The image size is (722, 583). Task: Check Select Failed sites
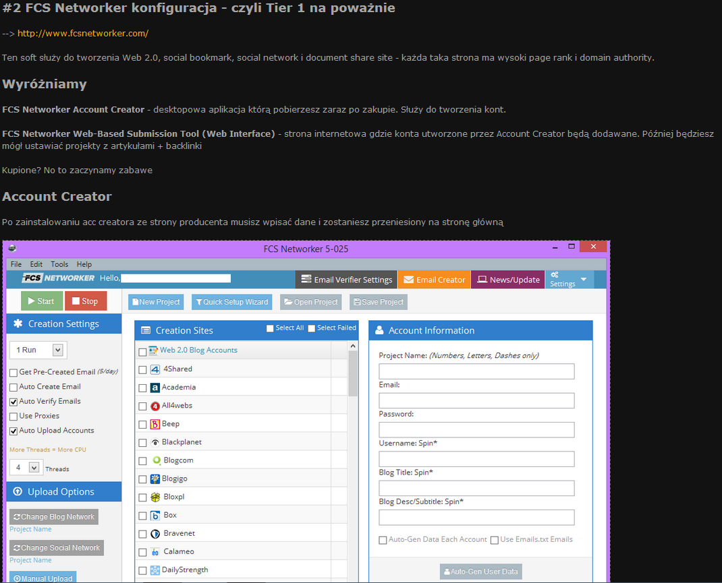click(312, 328)
